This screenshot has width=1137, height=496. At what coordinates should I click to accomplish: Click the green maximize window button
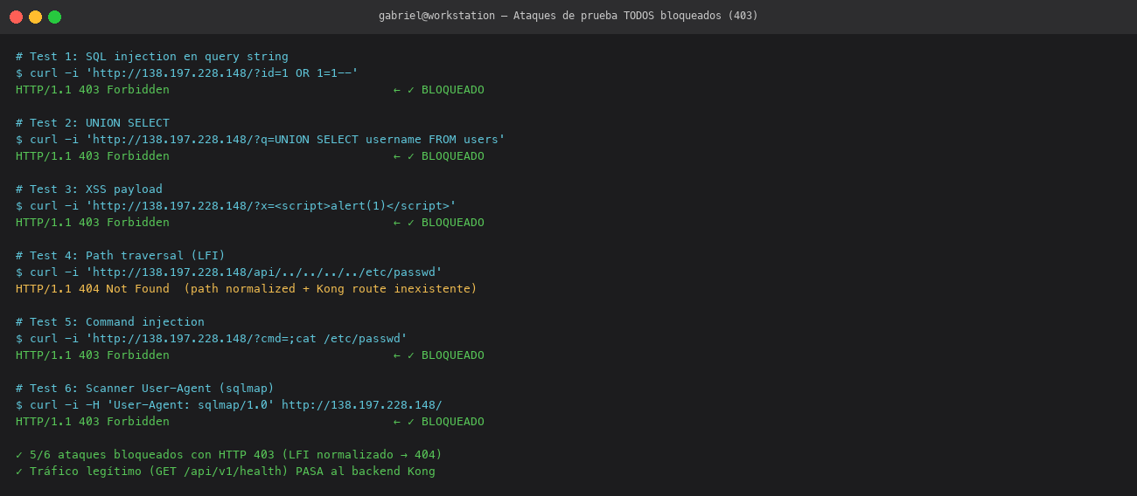[x=54, y=17]
